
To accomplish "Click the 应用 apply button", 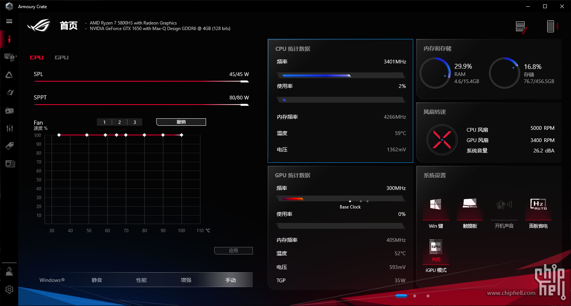I will click(234, 251).
